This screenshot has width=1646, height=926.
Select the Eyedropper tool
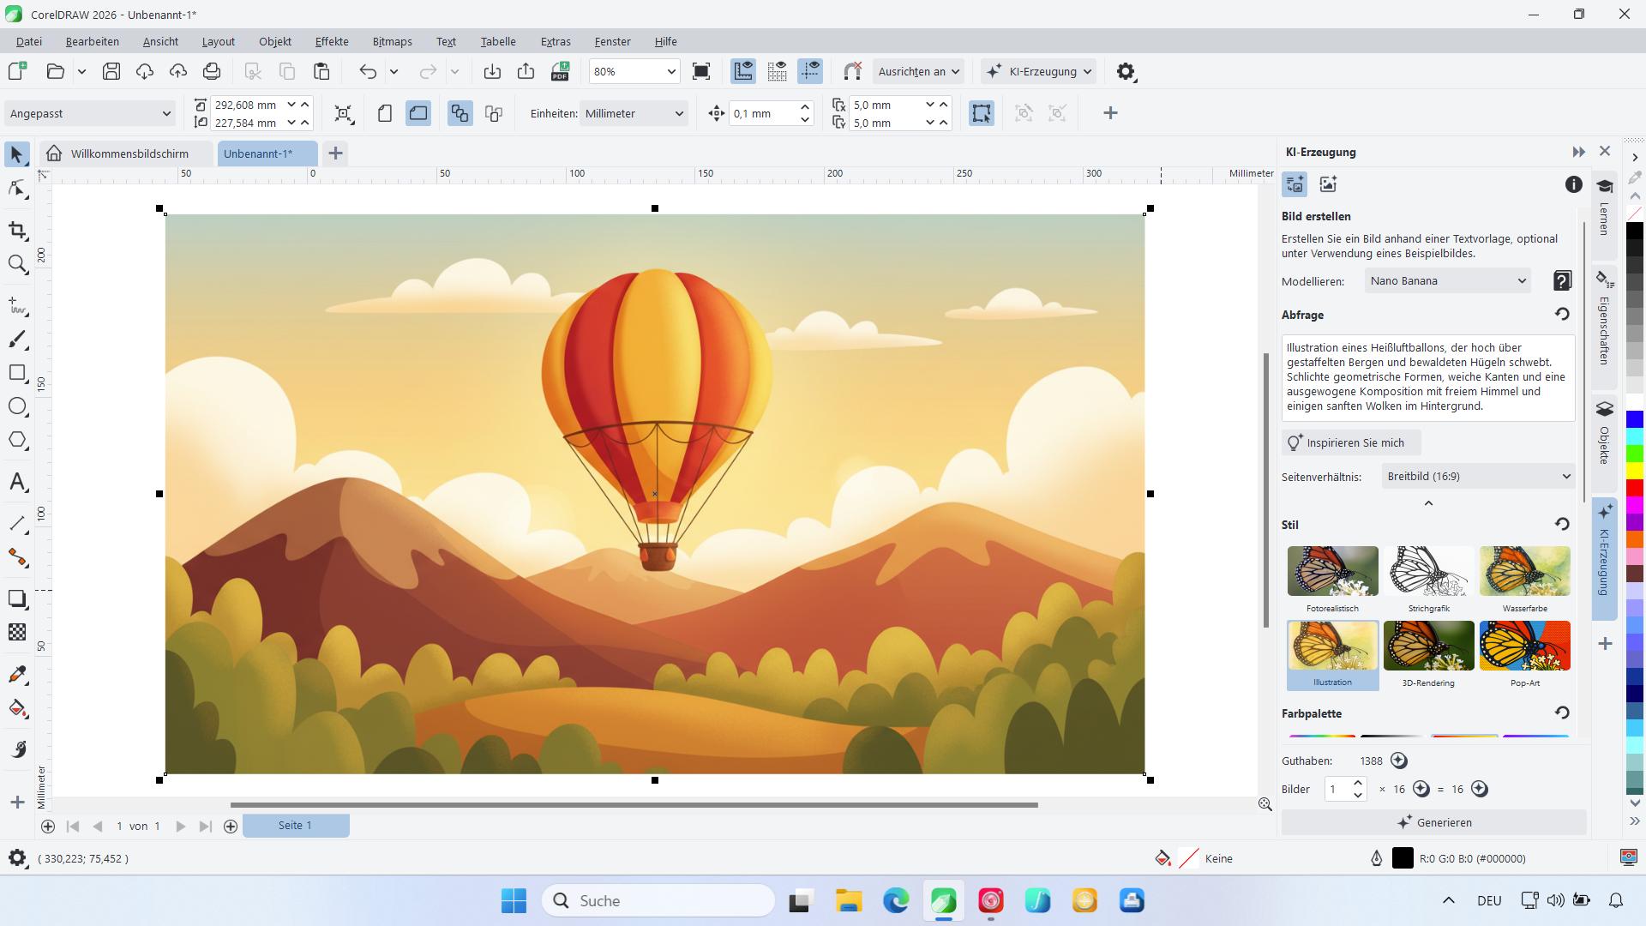coord(18,675)
